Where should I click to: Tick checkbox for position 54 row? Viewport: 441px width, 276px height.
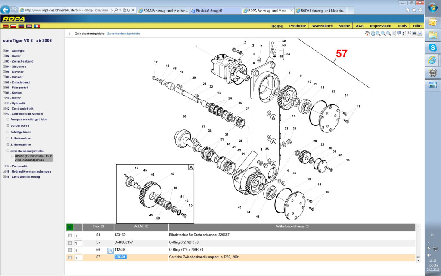tap(70, 235)
